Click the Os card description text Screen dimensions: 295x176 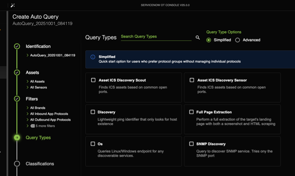click(x=131, y=154)
